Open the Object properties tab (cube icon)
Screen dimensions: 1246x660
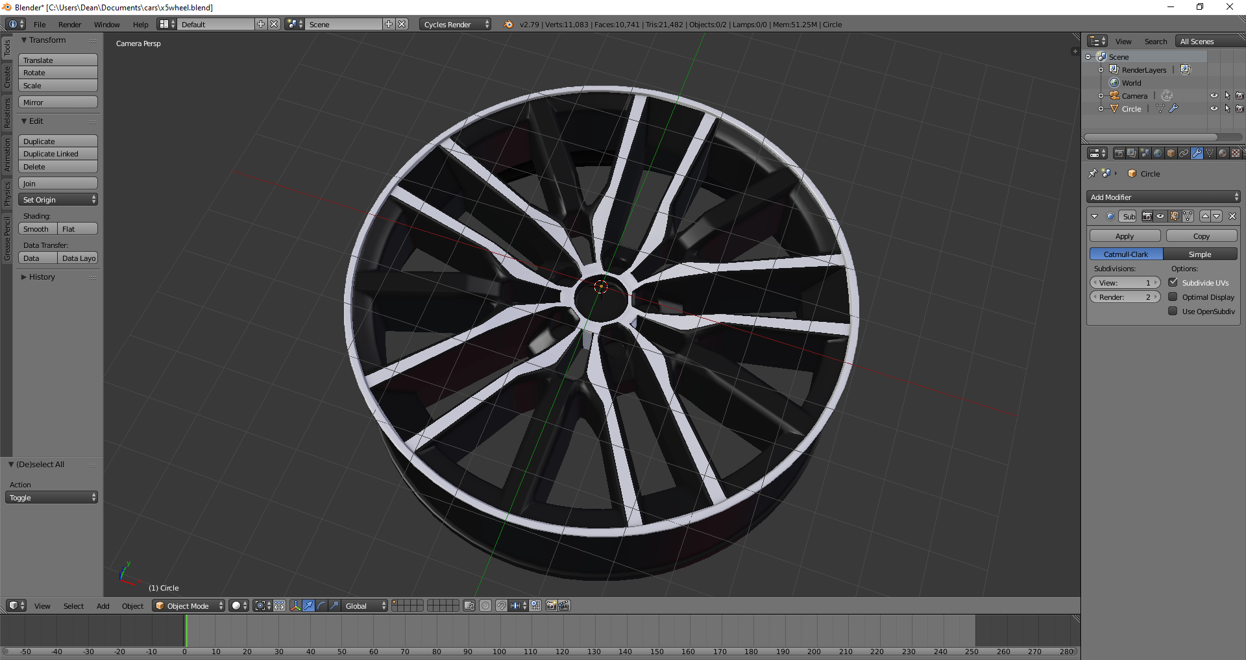[1171, 153]
